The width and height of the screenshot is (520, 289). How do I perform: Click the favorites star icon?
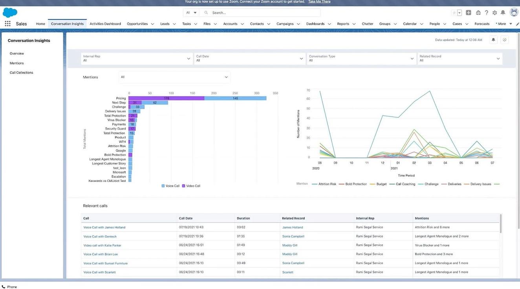pos(454,13)
